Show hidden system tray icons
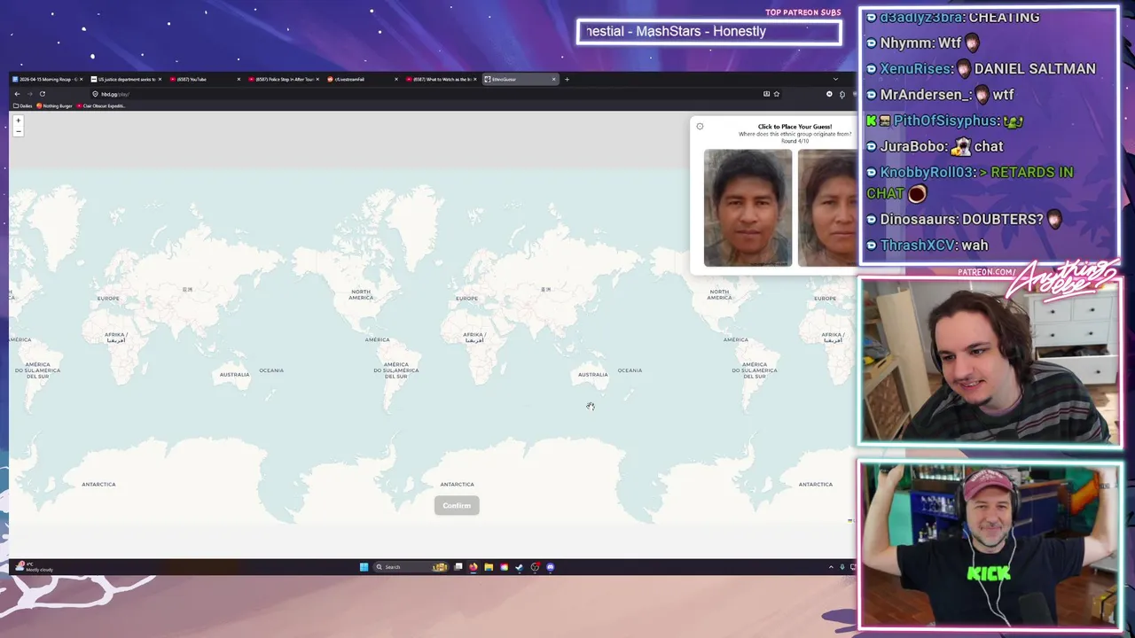Screen dimensions: 1135x638 (x=831, y=567)
